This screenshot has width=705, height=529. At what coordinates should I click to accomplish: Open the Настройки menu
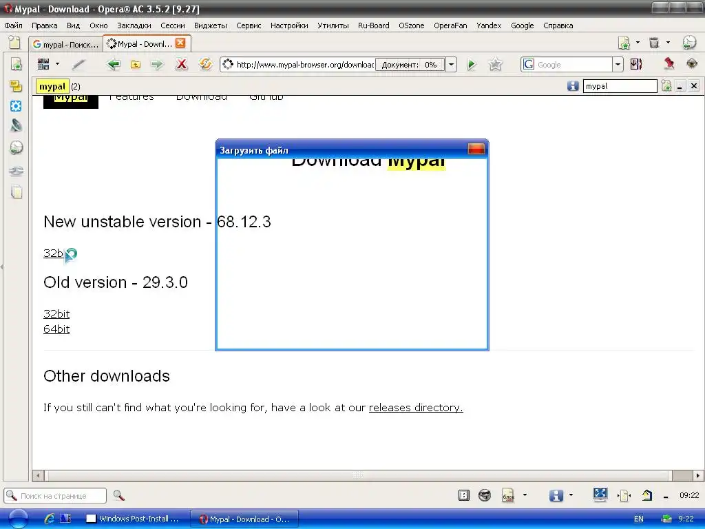289,25
